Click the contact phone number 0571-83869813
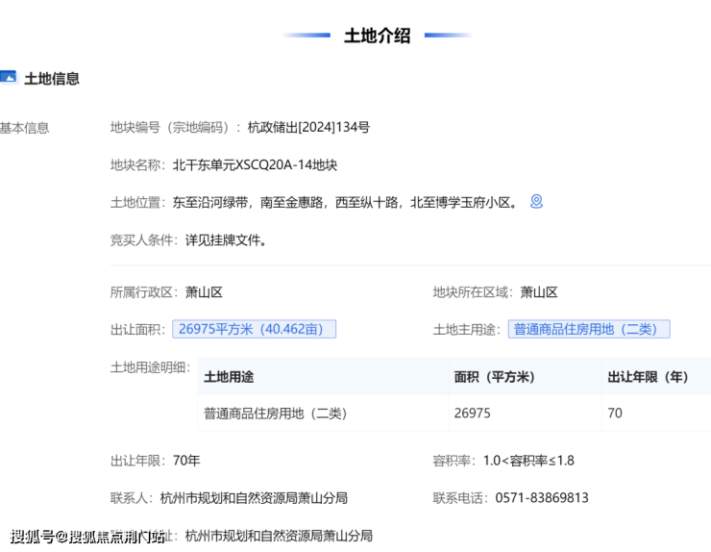711x552 pixels. (541, 498)
